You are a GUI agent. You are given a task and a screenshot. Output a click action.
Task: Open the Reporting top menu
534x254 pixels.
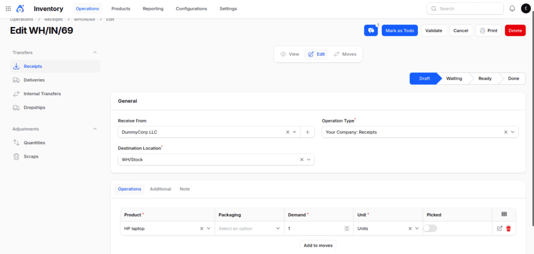pos(153,8)
